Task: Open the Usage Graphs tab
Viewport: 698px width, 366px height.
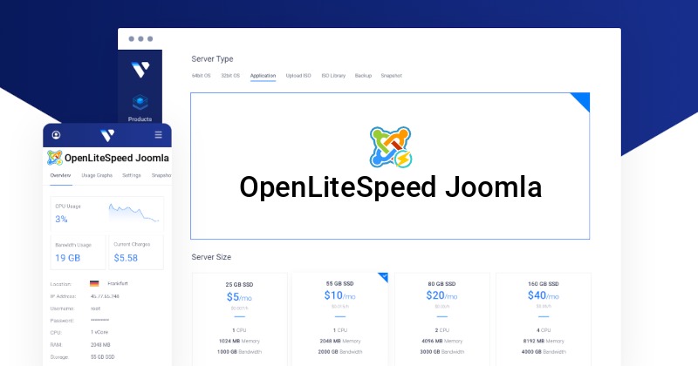Action: click(x=97, y=175)
